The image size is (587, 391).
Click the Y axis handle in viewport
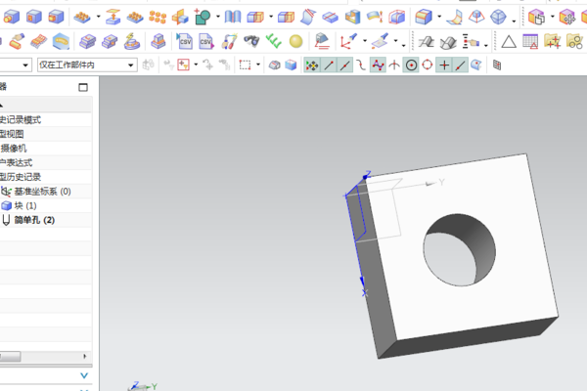(x=430, y=184)
